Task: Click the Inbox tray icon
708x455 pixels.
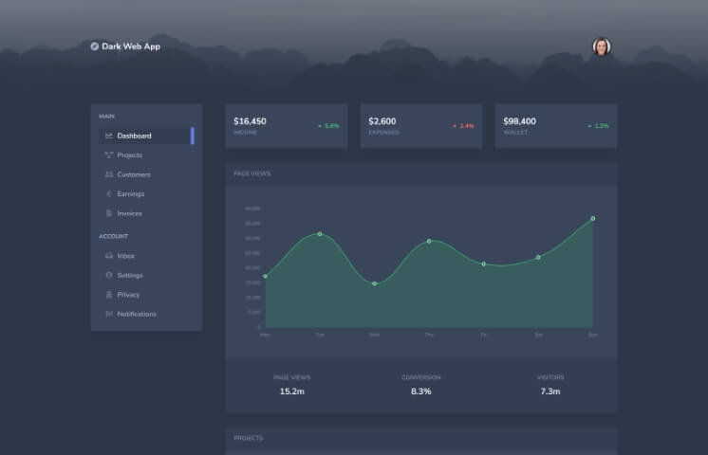Action: pyautogui.click(x=109, y=256)
